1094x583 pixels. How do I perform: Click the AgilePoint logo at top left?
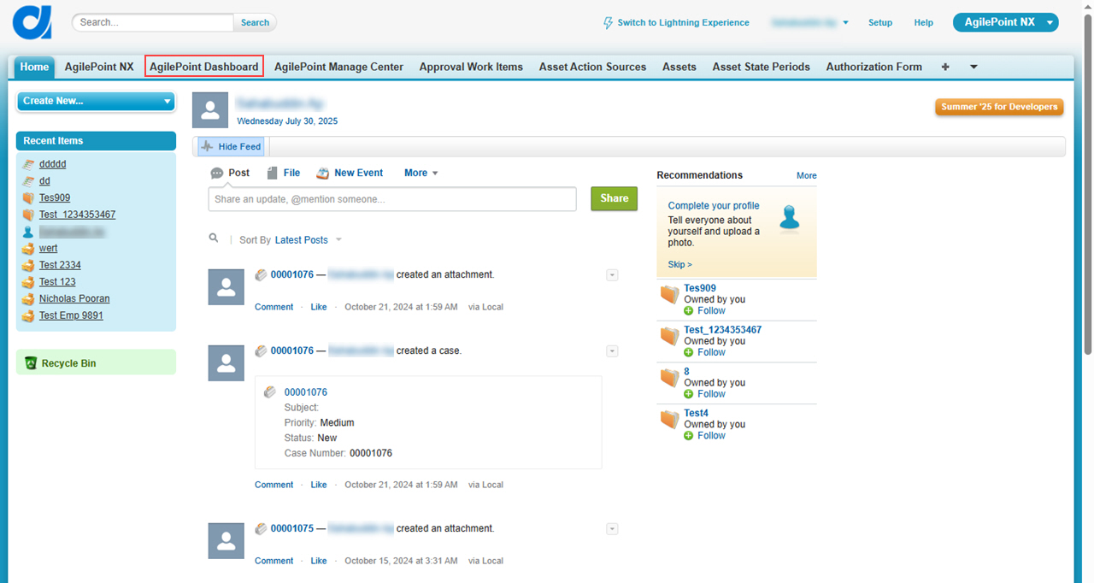tap(32, 22)
